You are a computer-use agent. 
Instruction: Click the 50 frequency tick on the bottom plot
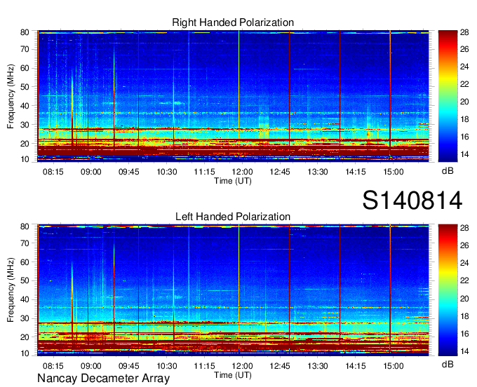point(25,280)
